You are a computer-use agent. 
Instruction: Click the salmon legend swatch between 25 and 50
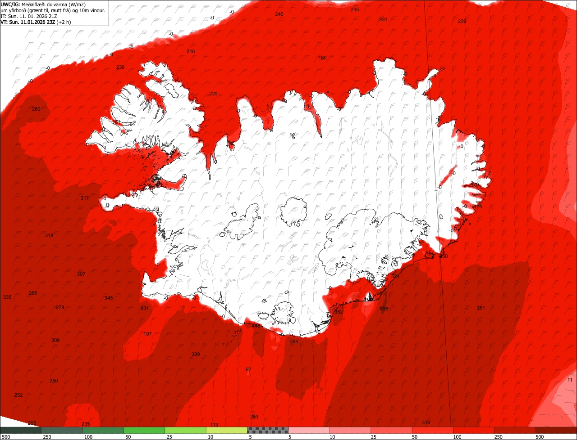tap(392, 430)
